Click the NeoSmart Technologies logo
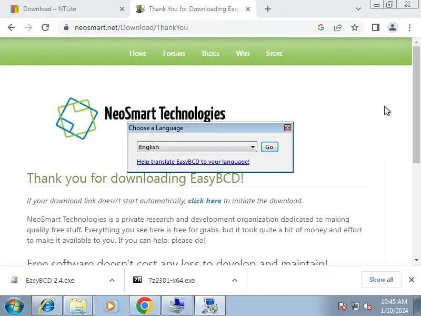The image size is (421, 316). (x=141, y=118)
